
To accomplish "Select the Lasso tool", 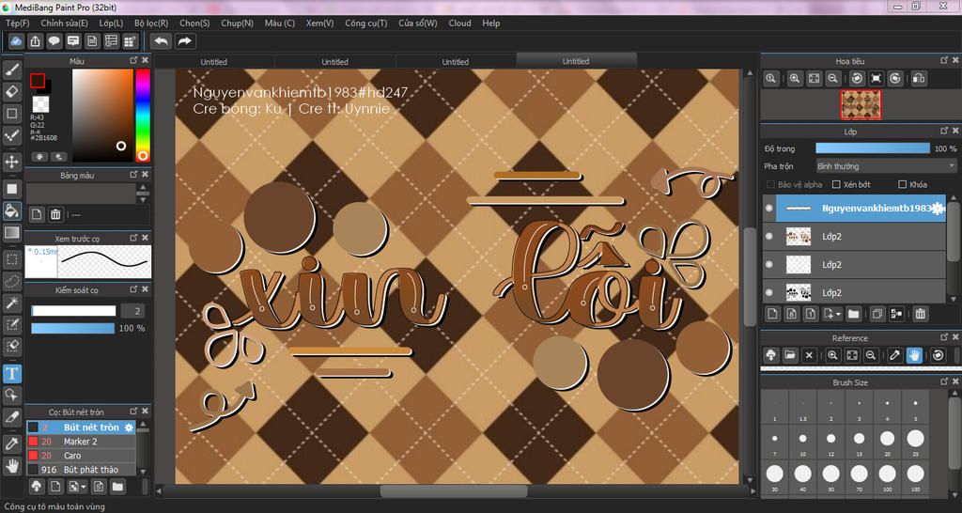I will click(12, 281).
